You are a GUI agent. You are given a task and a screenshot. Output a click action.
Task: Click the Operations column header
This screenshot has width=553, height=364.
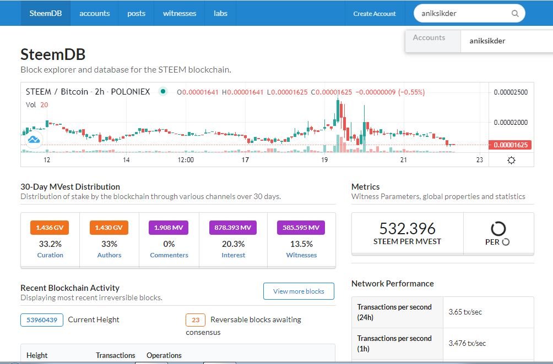tap(164, 355)
